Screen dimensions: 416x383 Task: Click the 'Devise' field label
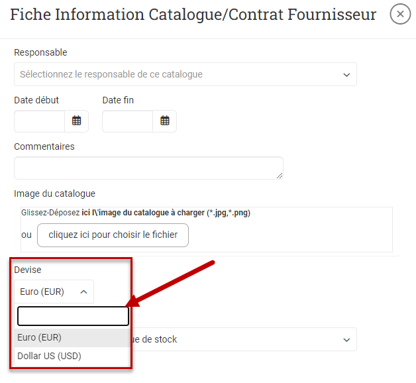28,270
